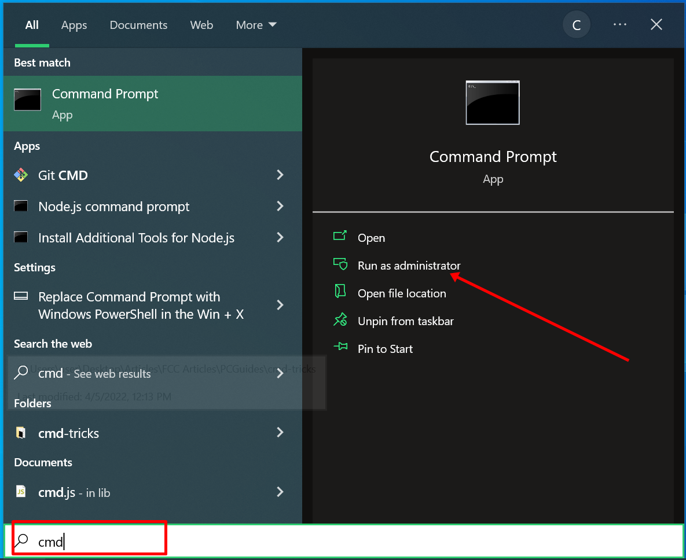Open the More filter dropdown
This screenshot has width=686, height=560.
[255, 24]
